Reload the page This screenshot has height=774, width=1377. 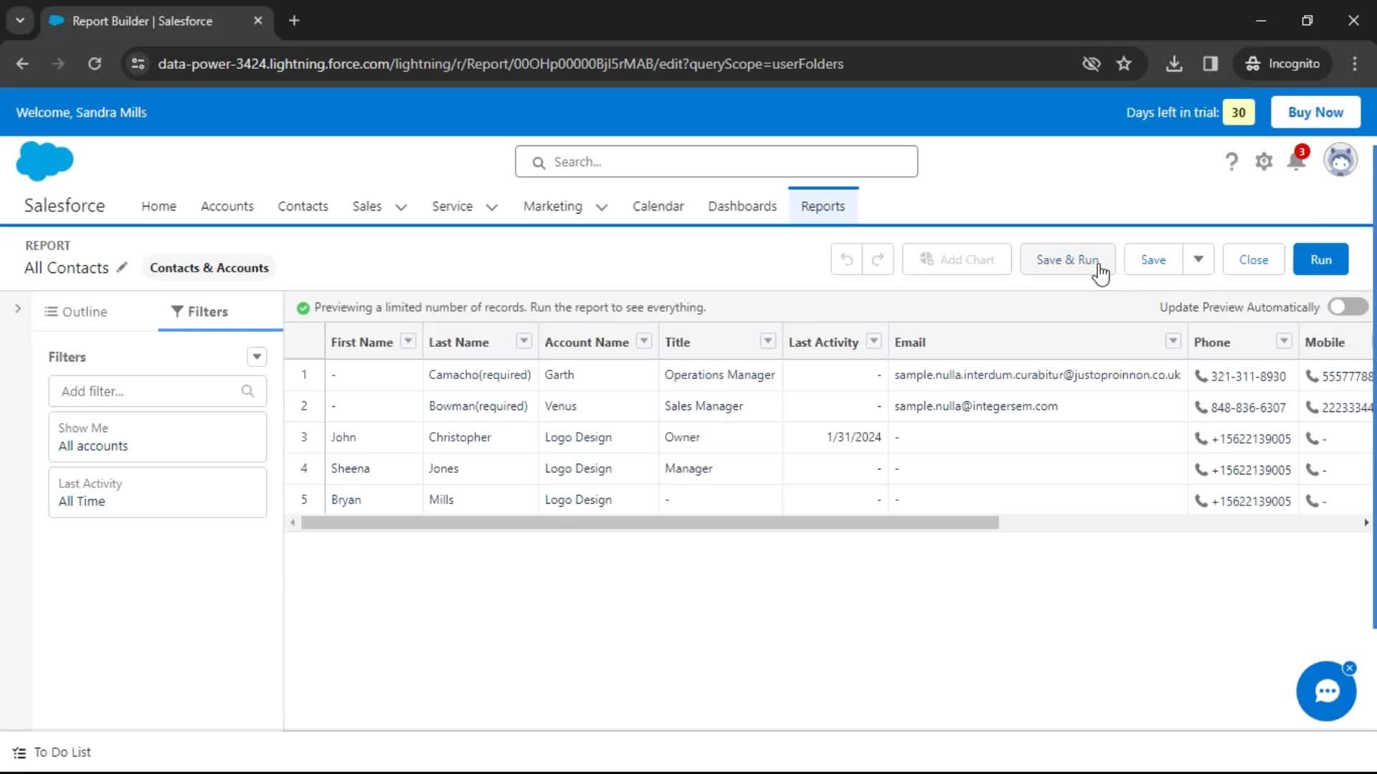[95, 64]
